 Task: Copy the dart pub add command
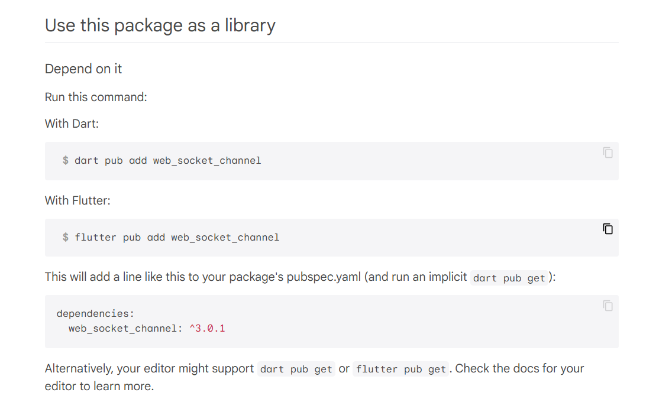tap(608, 153)
